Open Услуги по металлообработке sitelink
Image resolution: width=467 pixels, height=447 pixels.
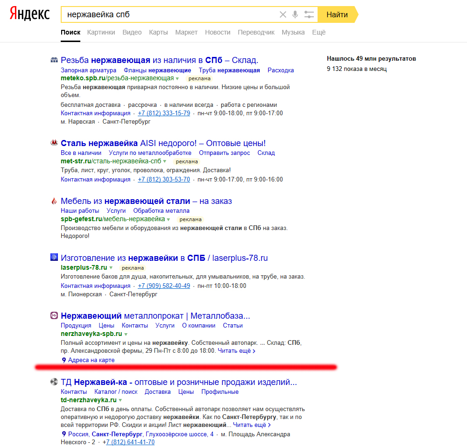point(150,153)
